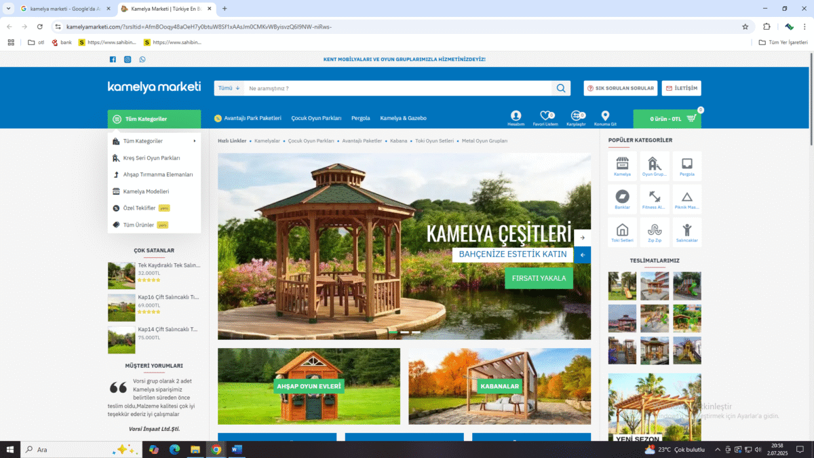The height and width of the screenshot is (458, 814).
Task: Open the Sık Sorulan Sorular button
Action: point(621,88)
